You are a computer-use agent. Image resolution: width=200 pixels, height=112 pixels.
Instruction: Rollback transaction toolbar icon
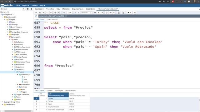[123, 12]
